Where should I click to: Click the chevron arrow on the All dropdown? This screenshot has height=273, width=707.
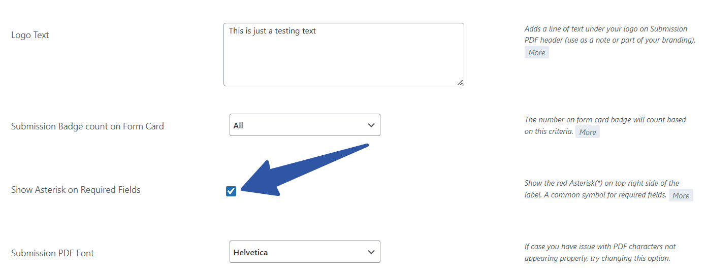click(371, 125)
